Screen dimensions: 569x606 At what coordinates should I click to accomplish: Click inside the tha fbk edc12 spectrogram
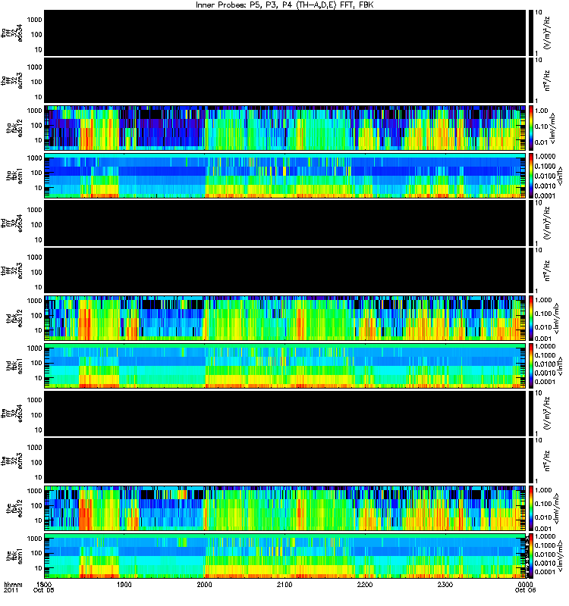point(285,128)
